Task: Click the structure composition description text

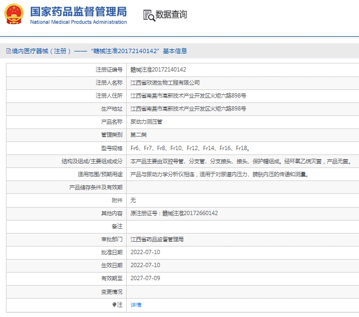Action: click(240, 161)
